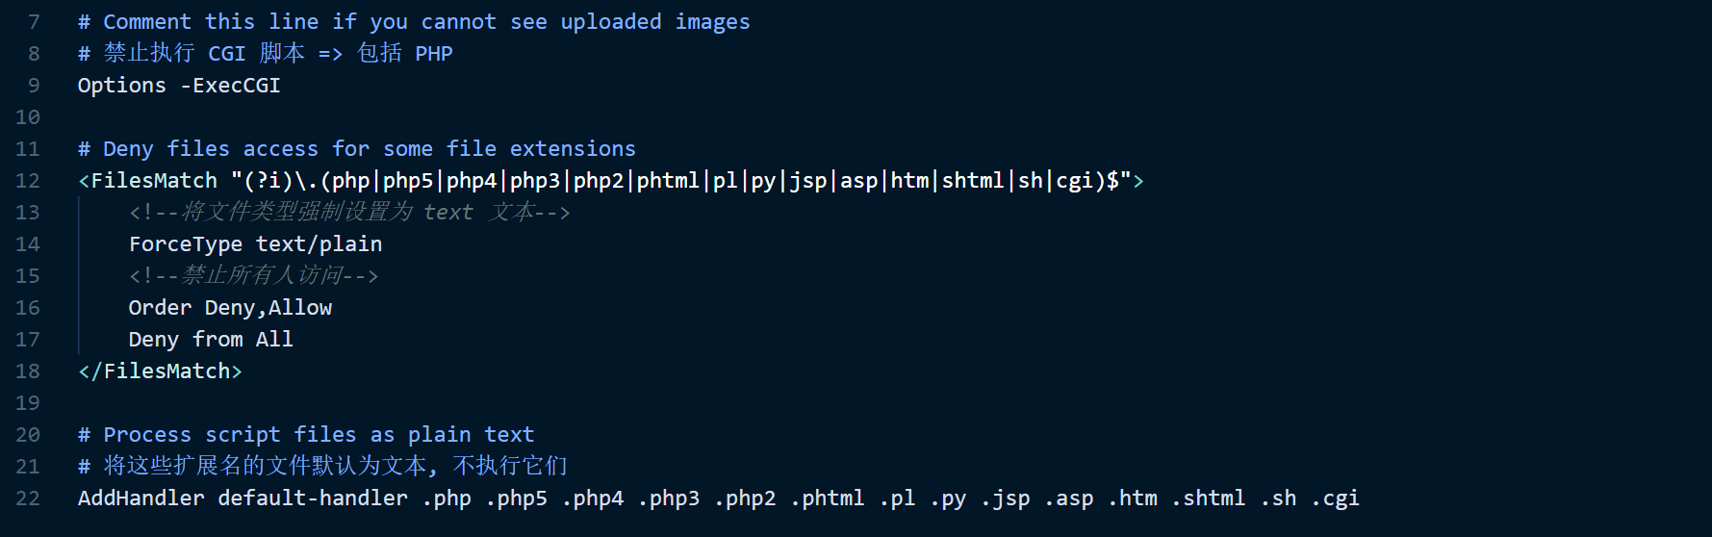
Task: Click line number 7 in the gutter
Action: (34, 22)
